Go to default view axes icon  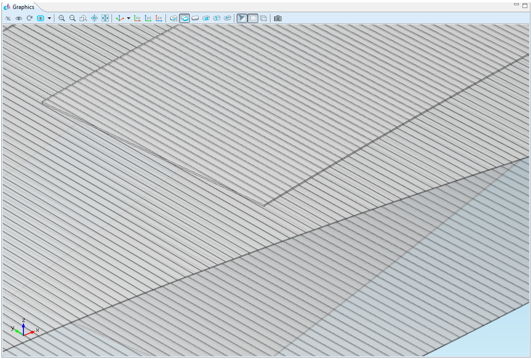click(120, 18)
